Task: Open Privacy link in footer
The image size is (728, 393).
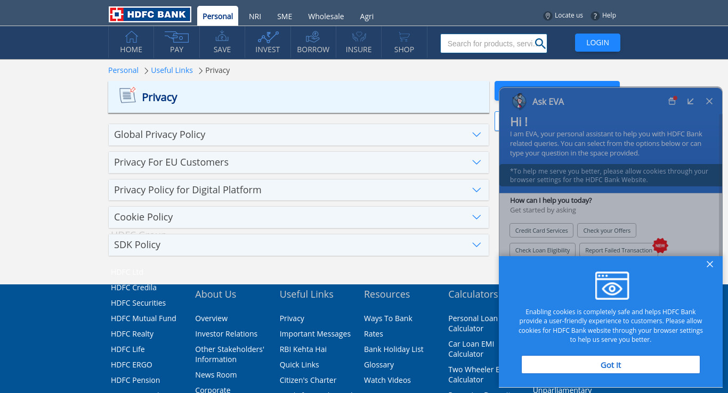Action: (x=292, y=318)
